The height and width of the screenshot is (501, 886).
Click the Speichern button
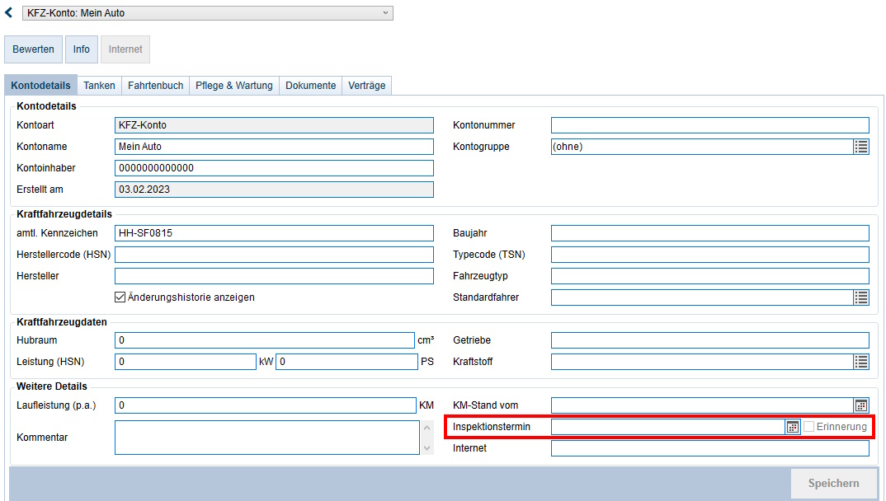[x=833, y=484]
